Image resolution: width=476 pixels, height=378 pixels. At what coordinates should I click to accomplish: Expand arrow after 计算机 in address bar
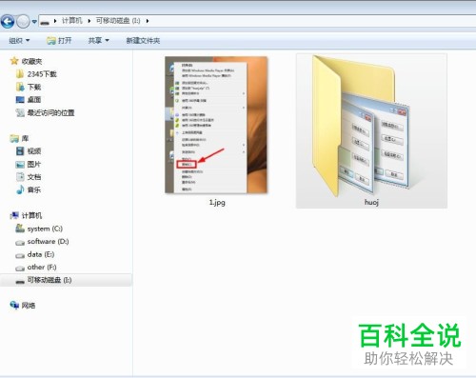point(89,21)
